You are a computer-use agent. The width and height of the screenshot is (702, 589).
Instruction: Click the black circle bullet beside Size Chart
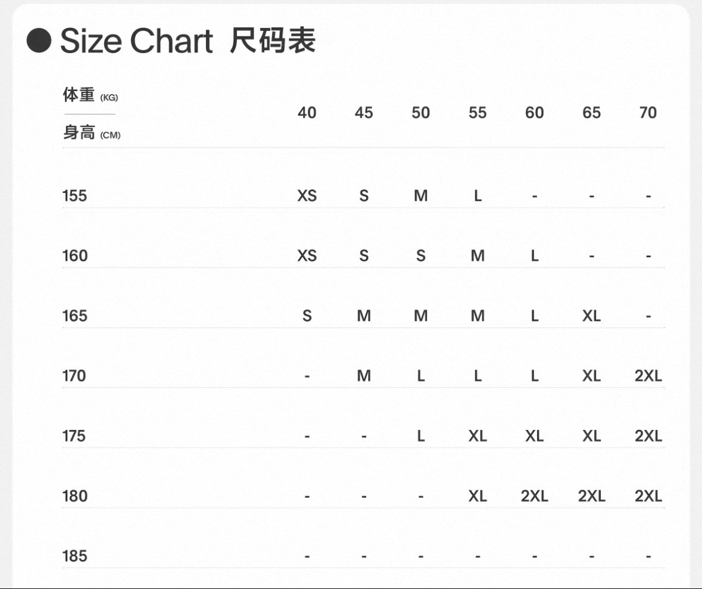[39, 40]
